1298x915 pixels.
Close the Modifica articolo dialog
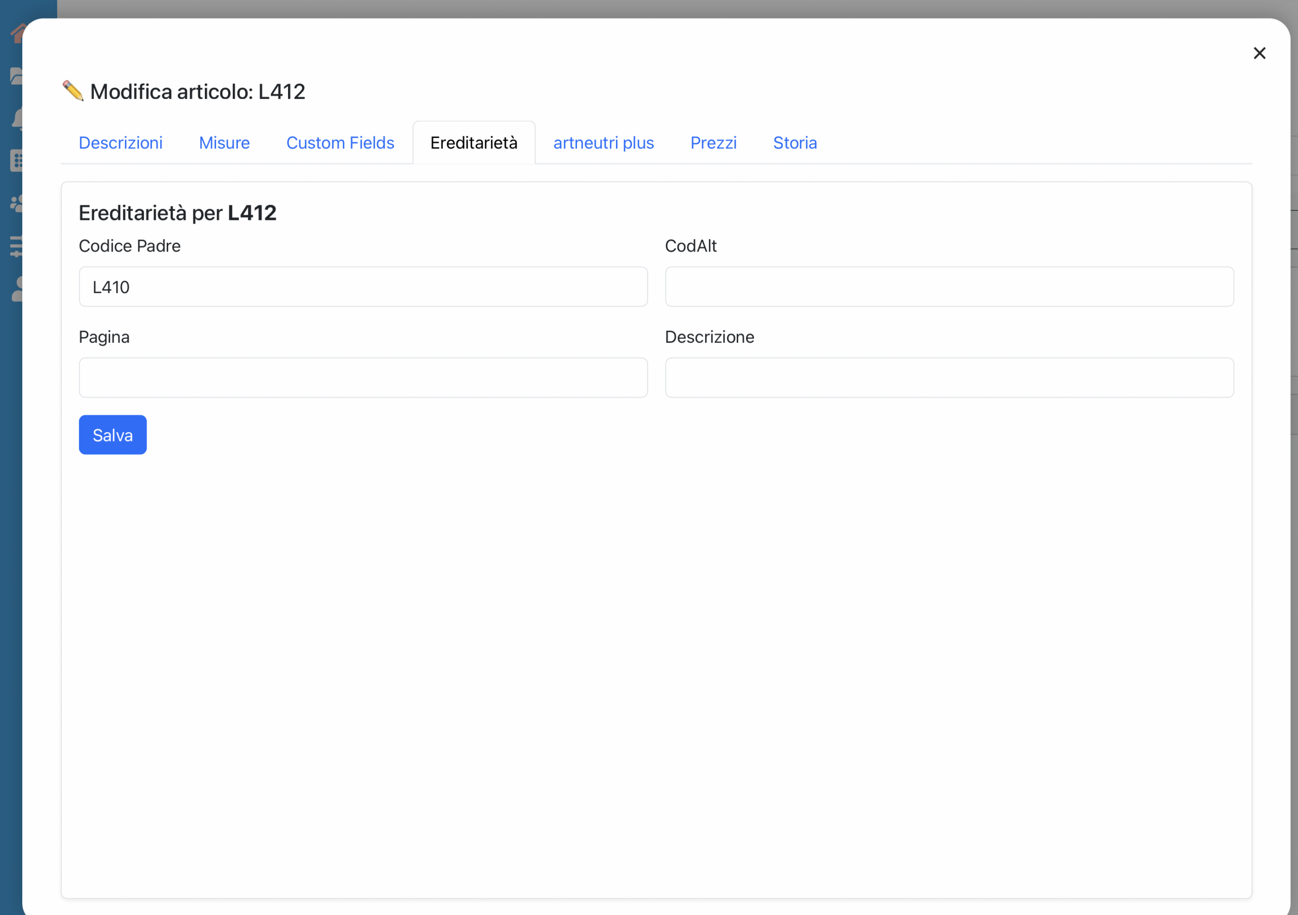pyautogui.click(x=1259, y=53)
